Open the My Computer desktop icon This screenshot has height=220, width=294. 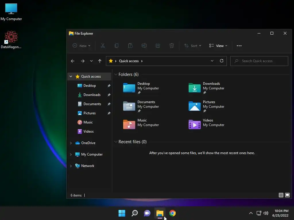point(11,12)
